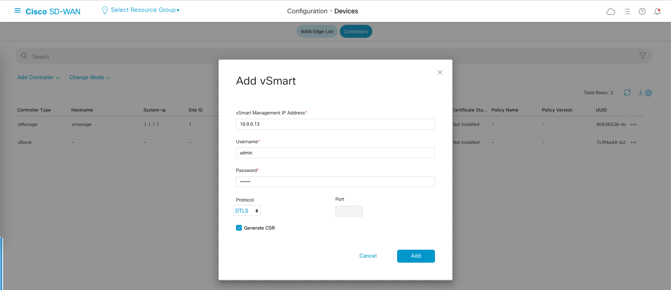Click the cloud status icon
Screen dimensions: 671x290
click(610, 12)
